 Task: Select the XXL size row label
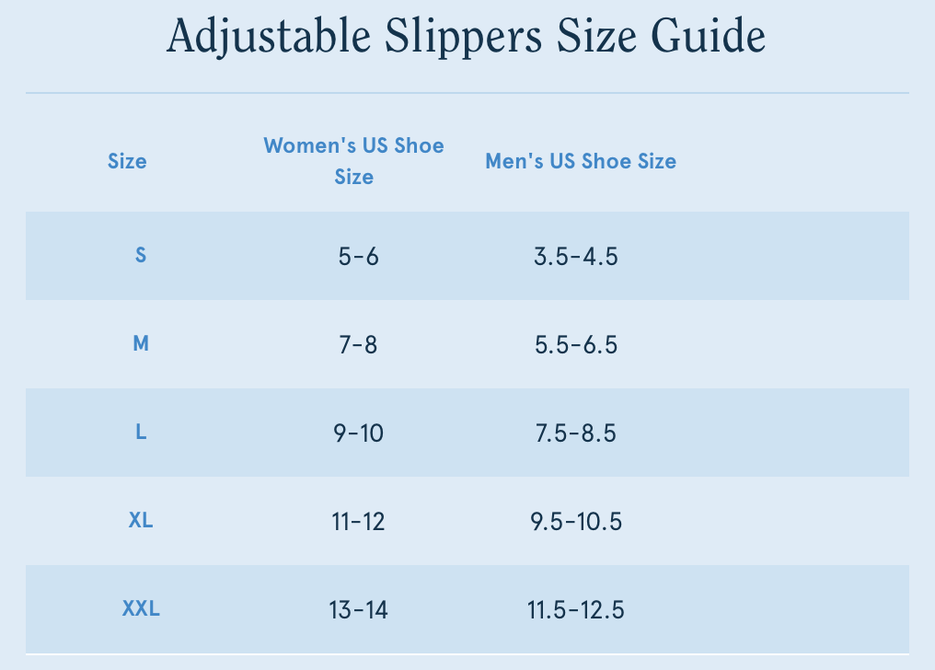tap(141, 608)
